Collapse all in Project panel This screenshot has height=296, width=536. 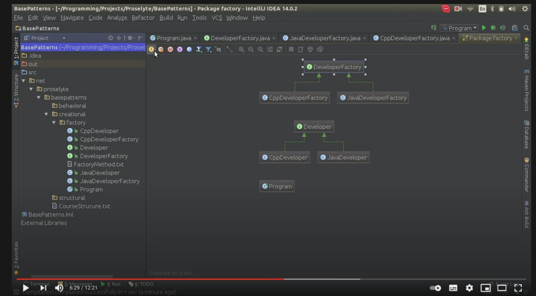[119, 38]
